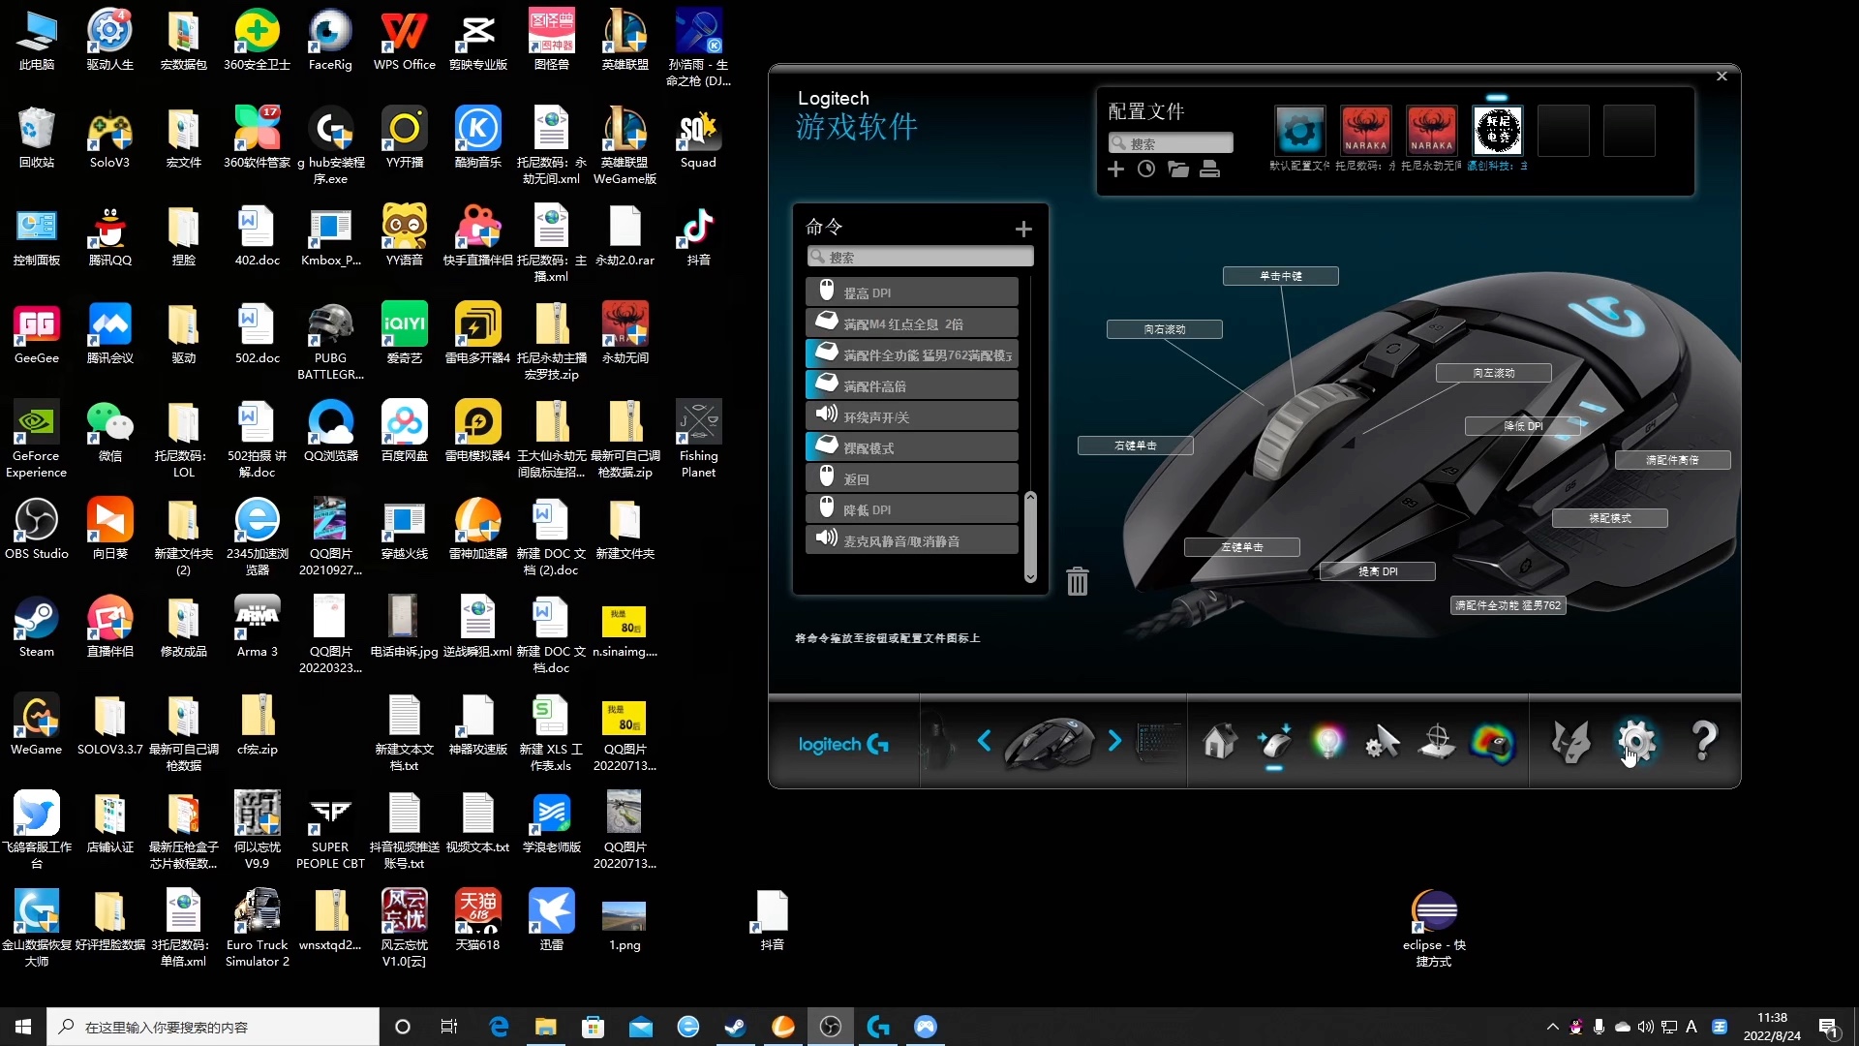Click the 裸配模式 label on mouse
The image size is (1859, 1046).
[x=1609, y=518]
